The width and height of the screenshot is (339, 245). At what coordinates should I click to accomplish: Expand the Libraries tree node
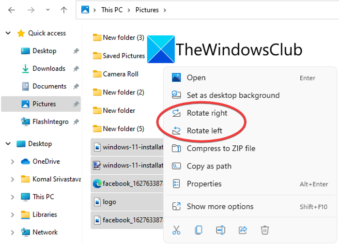pos(13,214)
